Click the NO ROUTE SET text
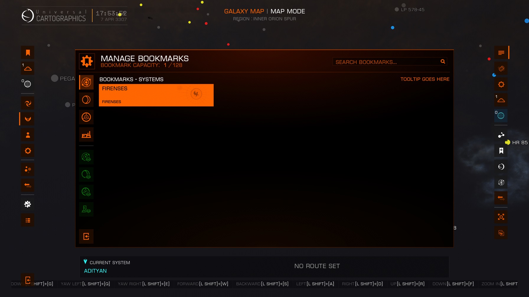 [317, 266]
